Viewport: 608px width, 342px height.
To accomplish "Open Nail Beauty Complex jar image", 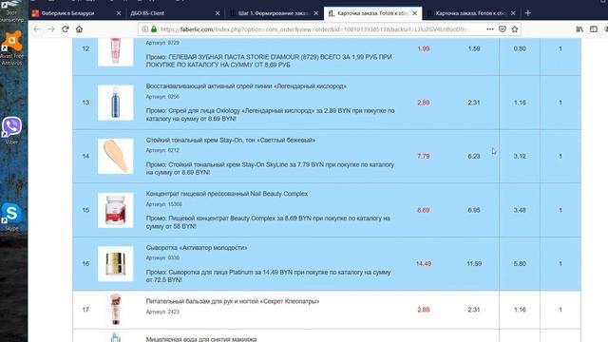I will click(x=116, y=210).
